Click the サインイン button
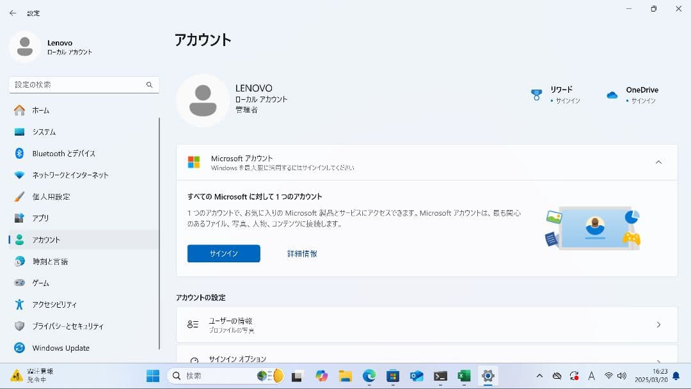This screenshot has width=691, height=389. [x=223, y=253]
